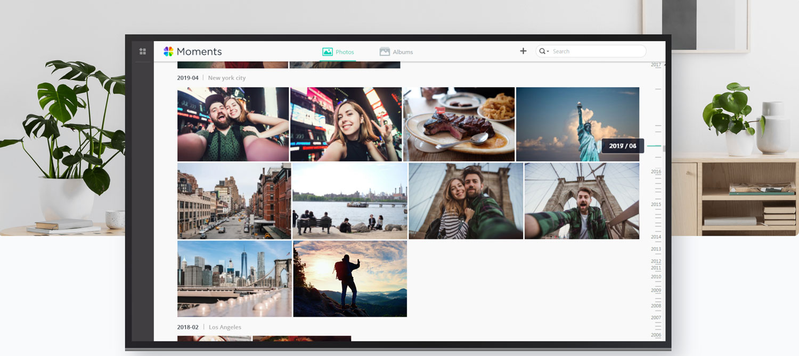Open the main menu grid icon
The height and width of the screenshot is (356, 799).
[143, 52]
